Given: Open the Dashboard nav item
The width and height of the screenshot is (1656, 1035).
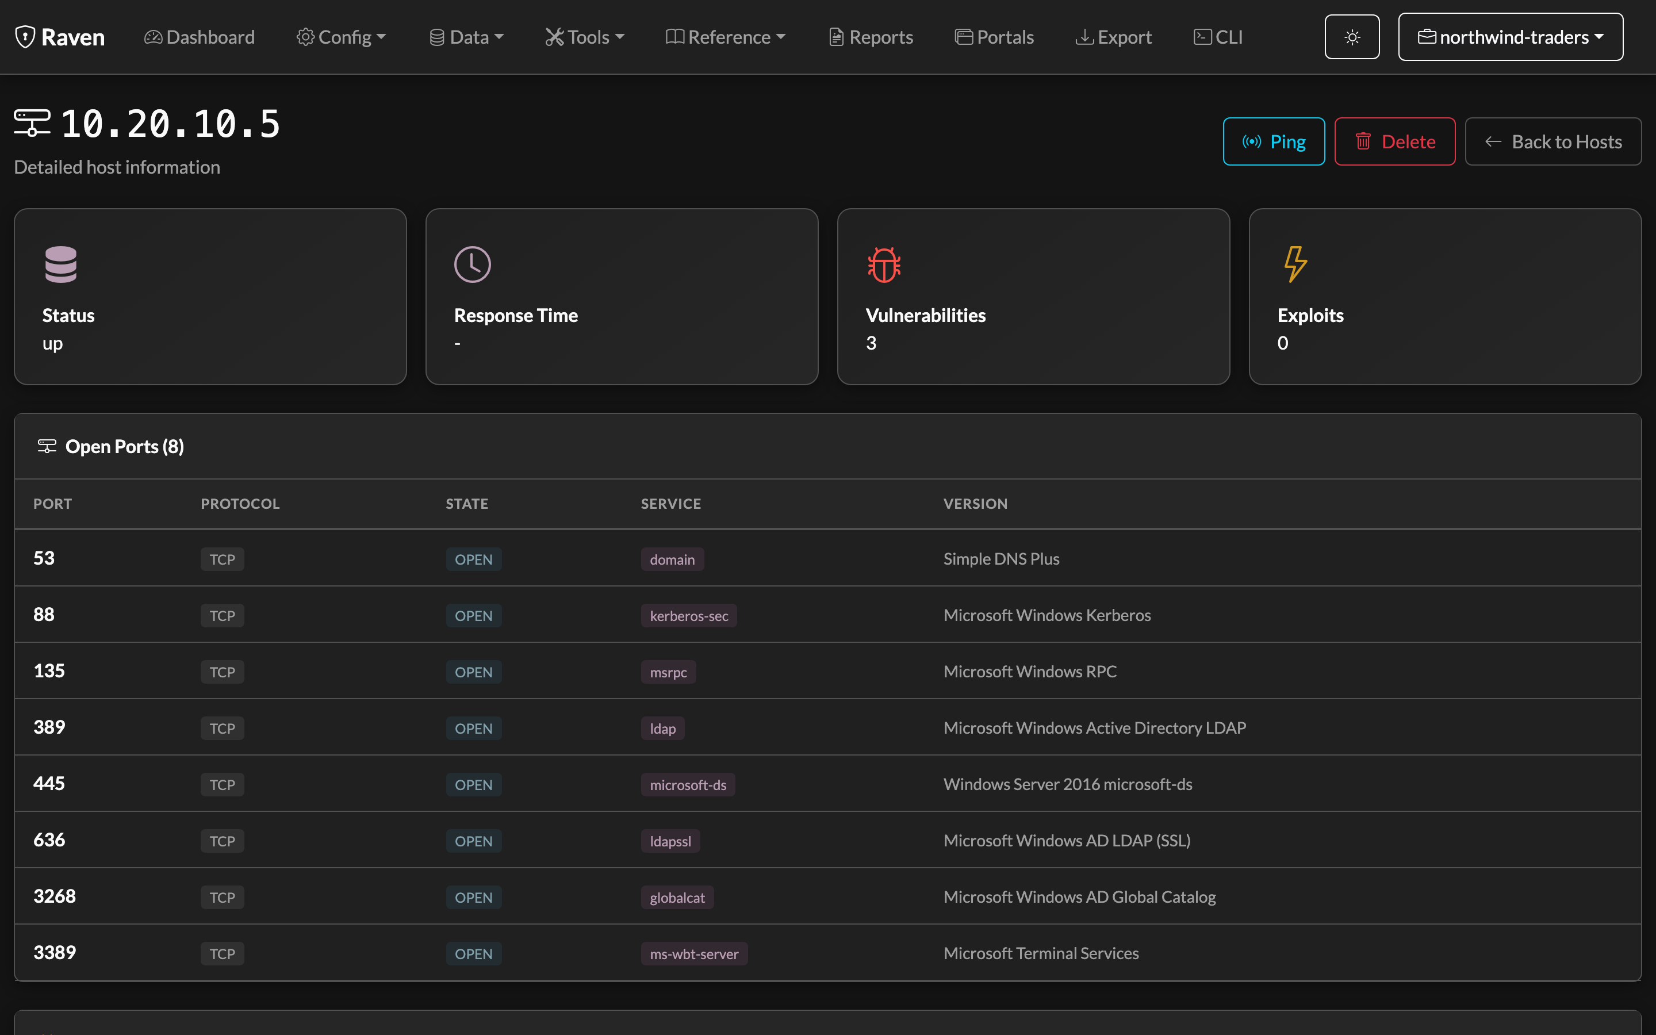Looking at the screenshot, I should 199,37.
